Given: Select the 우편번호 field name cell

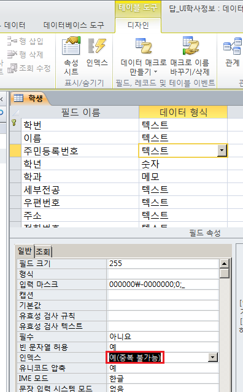Looking at the screenshot, I should pyautogui.click(x=80, y=202).
